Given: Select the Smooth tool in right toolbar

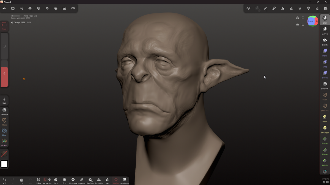Looking at the screenshot, I should (x=325, y=86).
